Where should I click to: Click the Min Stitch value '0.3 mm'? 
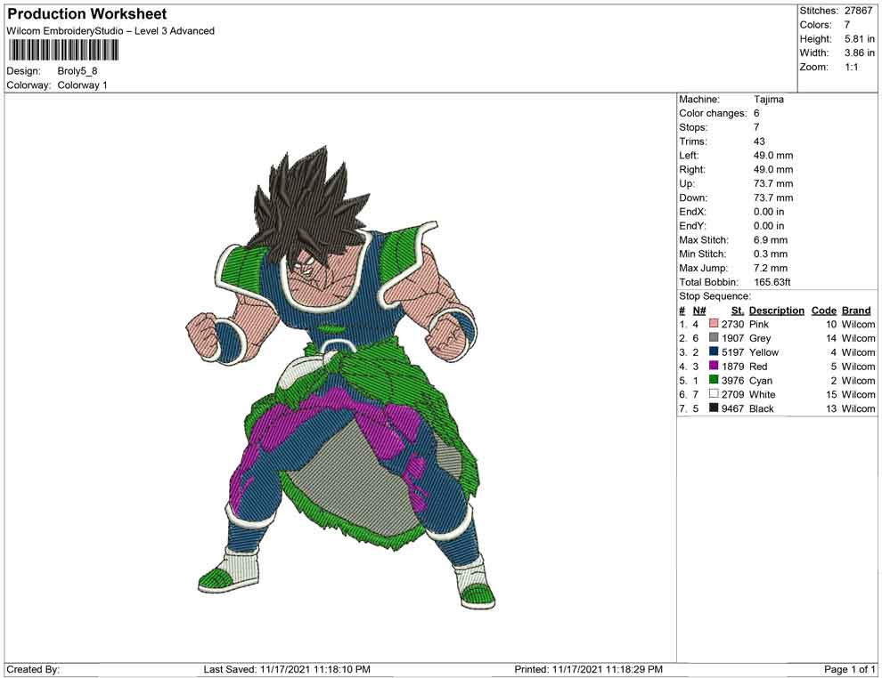(x=771, y=254)
